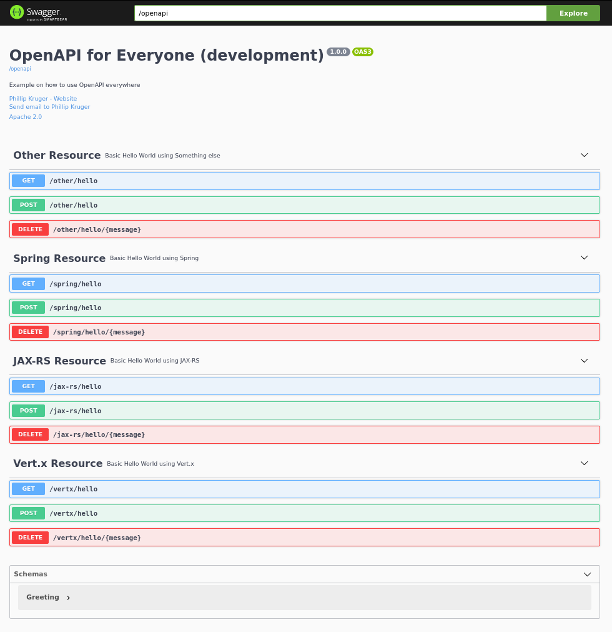
Task: Collapse the Schemas panel chevron
Action: (x=587, y=574)
